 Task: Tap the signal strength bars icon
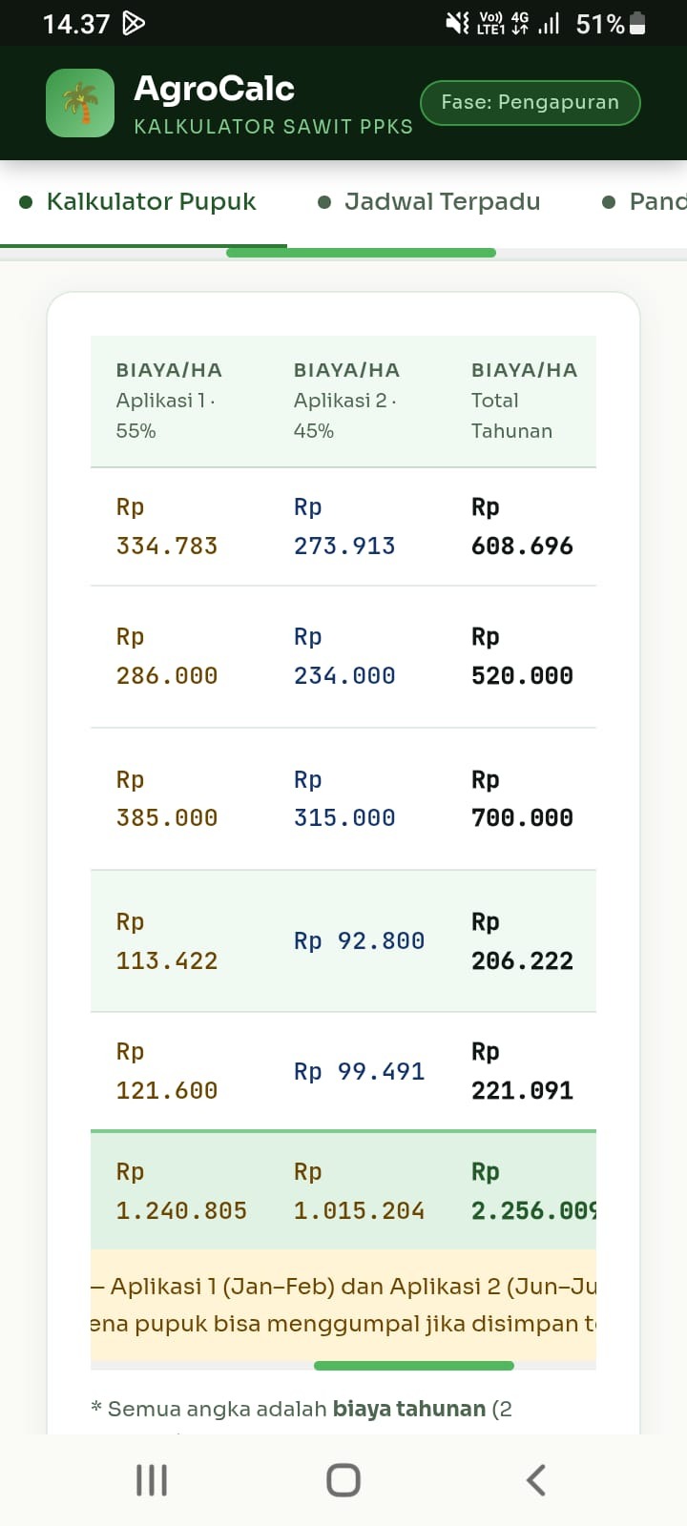pyautogui.click(x=549, y=23)
